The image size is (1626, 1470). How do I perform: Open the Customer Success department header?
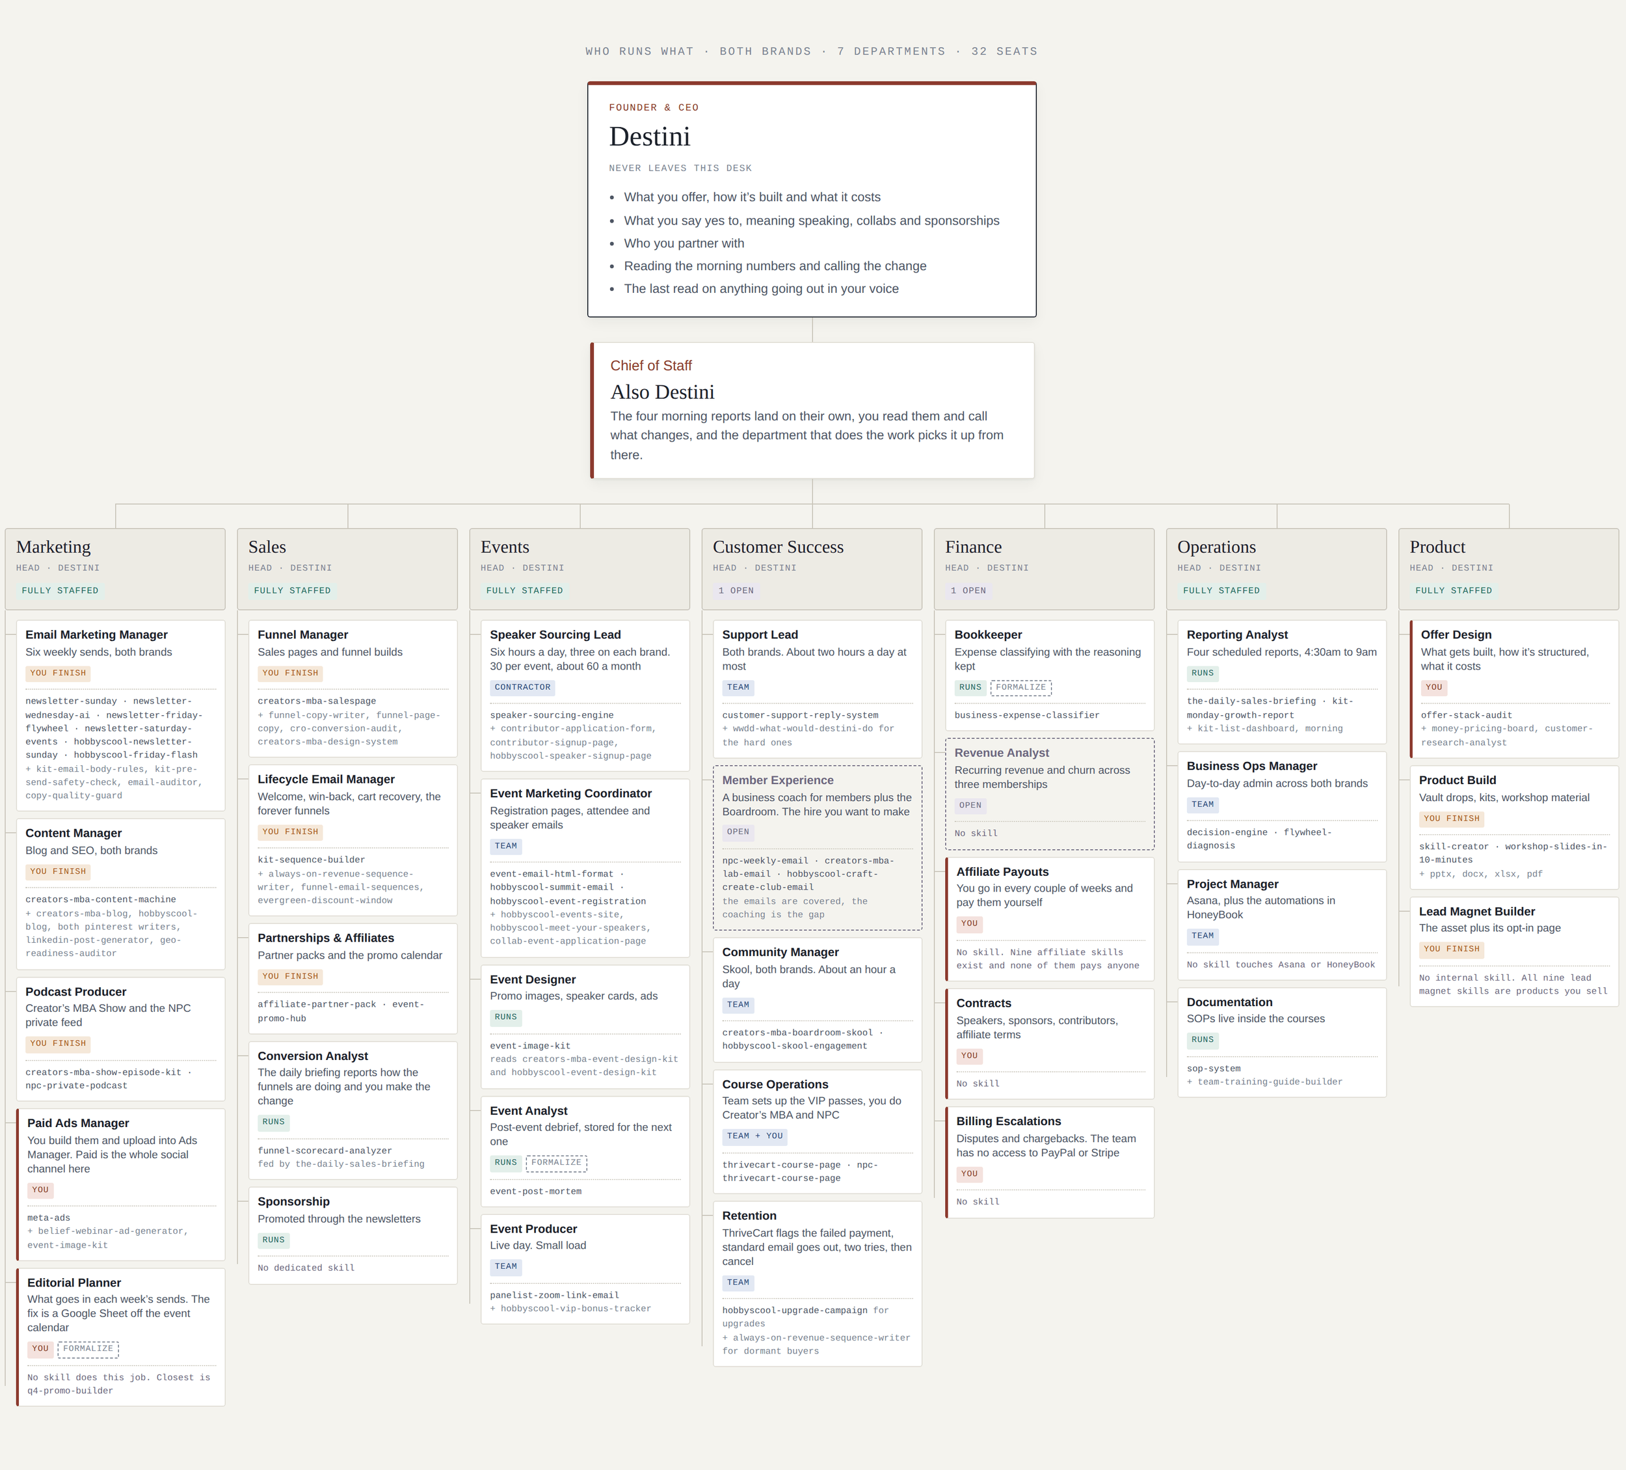[812, 569]
